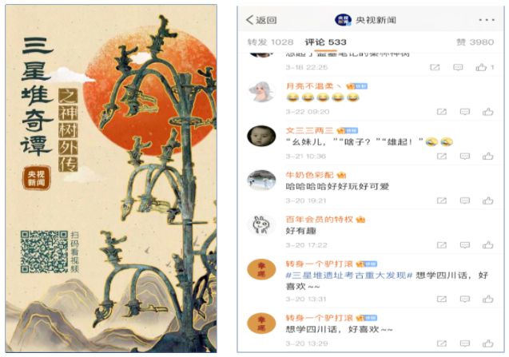Image resolution: width=509 pixels, height=357 pixels.
Task: Tap the 央视新闻 account avatar in header
Action: click(x=343, y=20)
